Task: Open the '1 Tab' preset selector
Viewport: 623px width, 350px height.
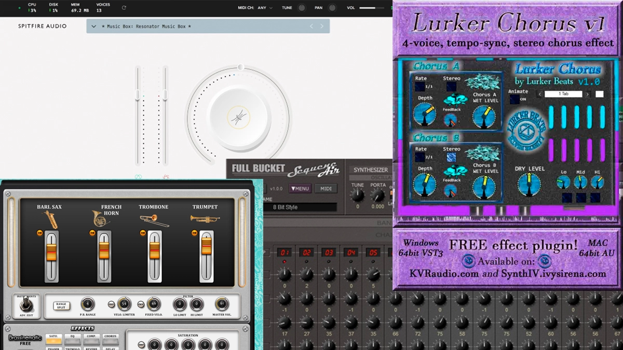Action: coord(564,94)
